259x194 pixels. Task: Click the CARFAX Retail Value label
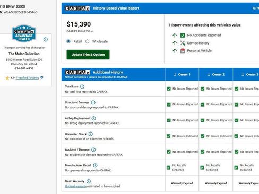[x=80, y=31]
